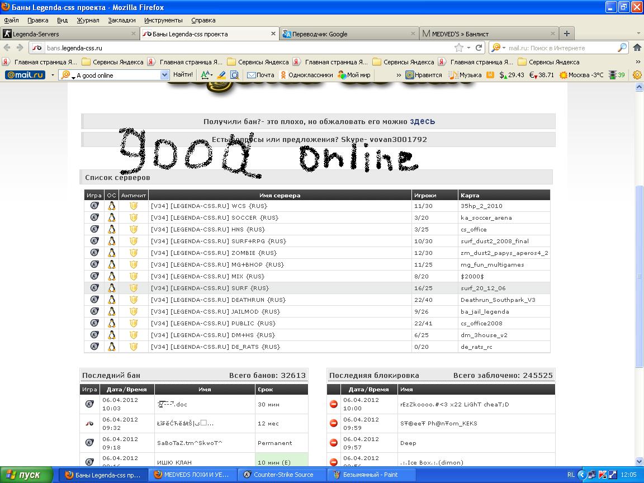Open the Файл menu
The image size is (644, 483).
12,20
